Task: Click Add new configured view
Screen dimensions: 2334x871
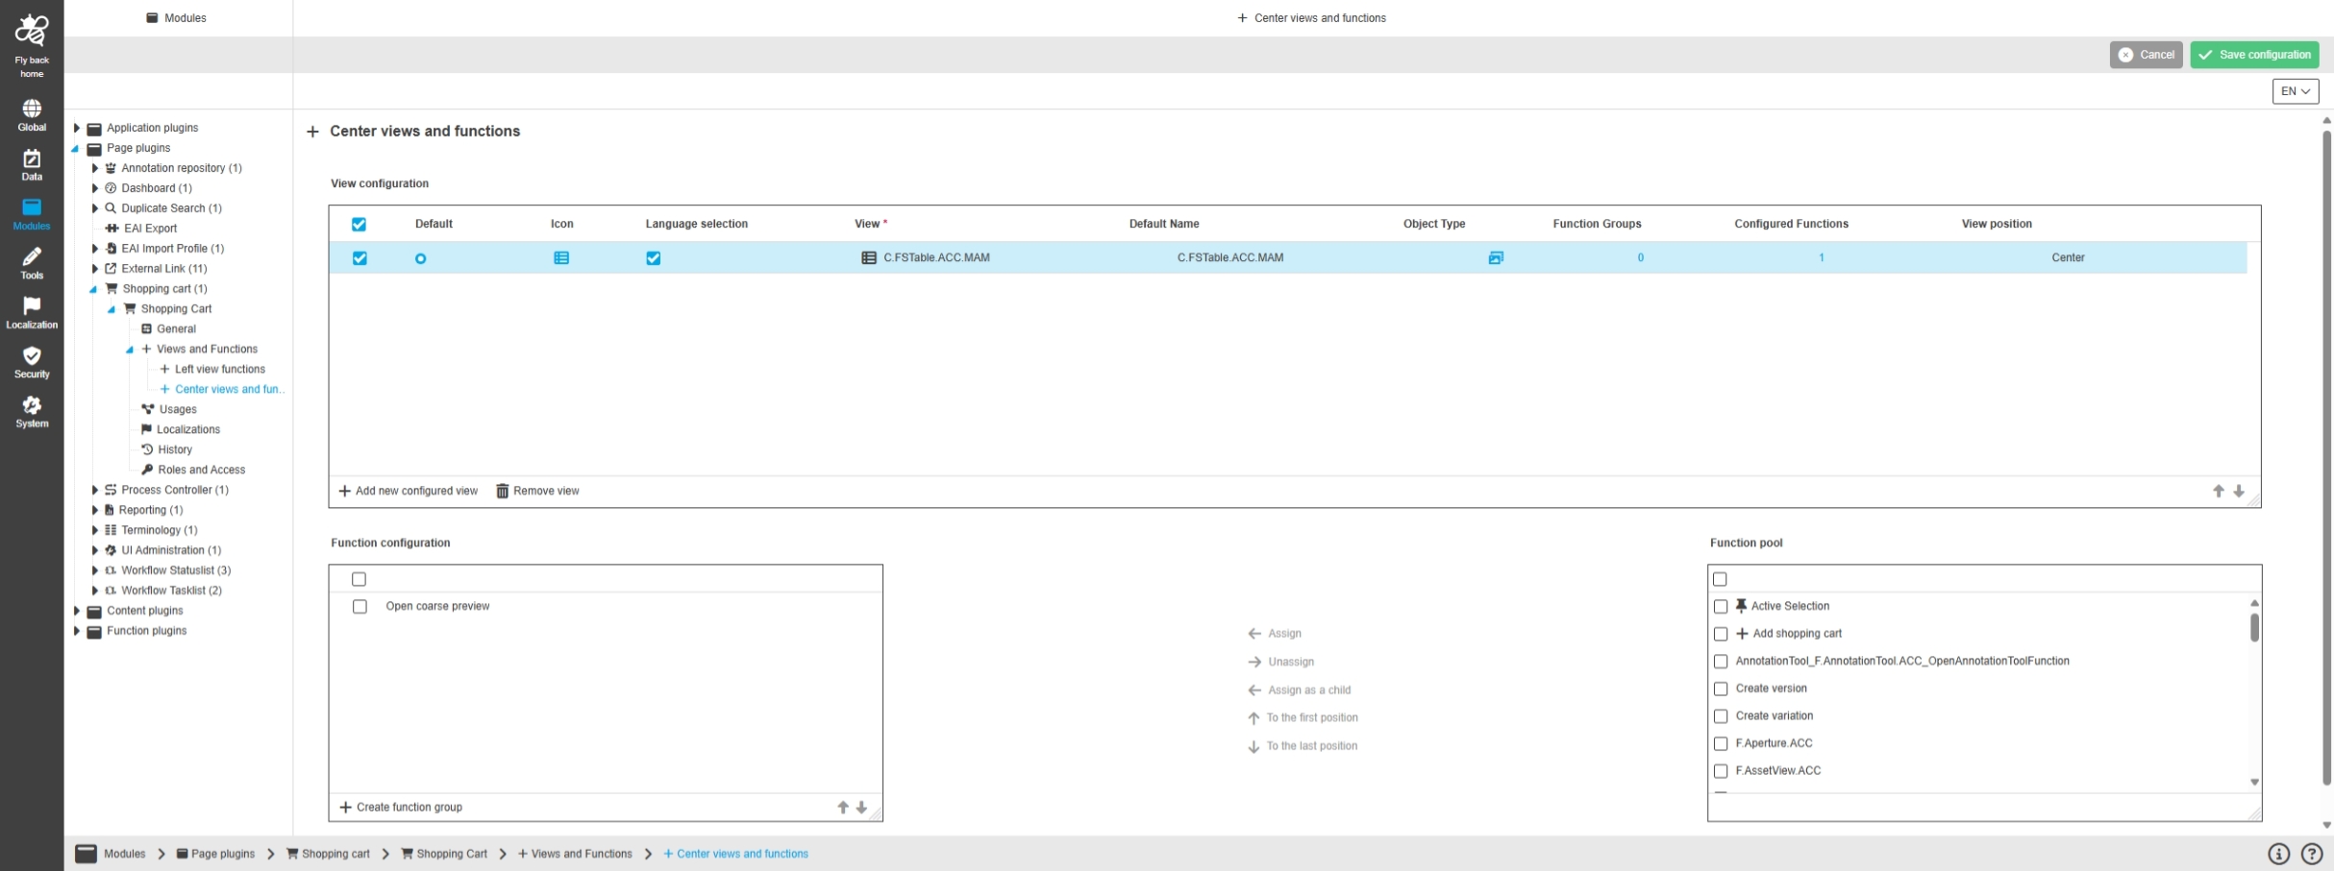Action: [x=408, y=491]
